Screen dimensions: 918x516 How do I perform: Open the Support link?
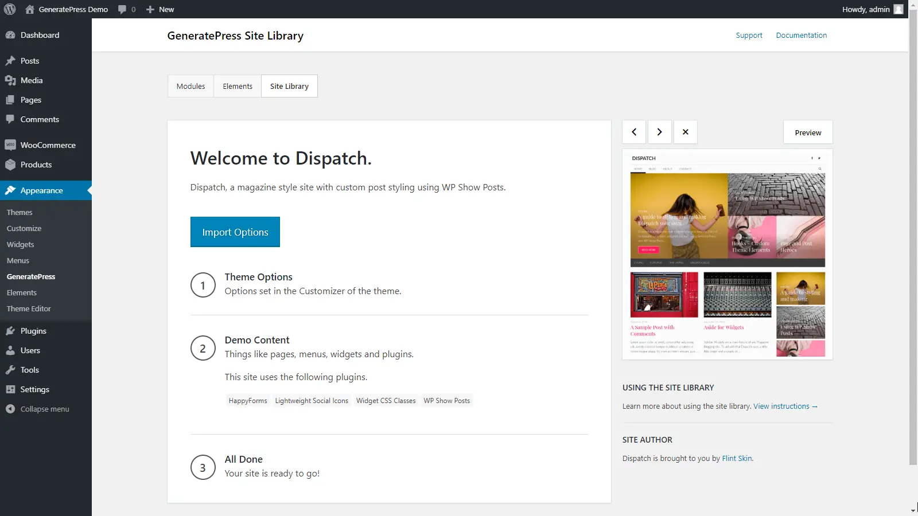(749, 36)
